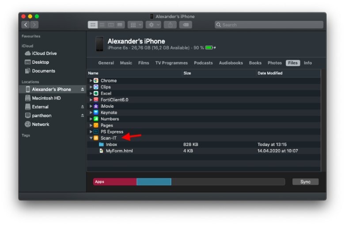This screenshot has height=225, width=345.
Task: Open the Audiobooks tab
Action: [x=231, y=63]
